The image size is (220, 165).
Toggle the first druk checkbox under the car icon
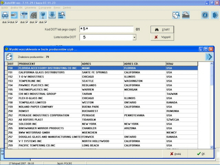[x=9, y=22]
